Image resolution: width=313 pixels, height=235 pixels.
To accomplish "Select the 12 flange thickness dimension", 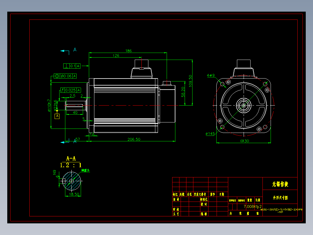I will click(x=92, y=134).
